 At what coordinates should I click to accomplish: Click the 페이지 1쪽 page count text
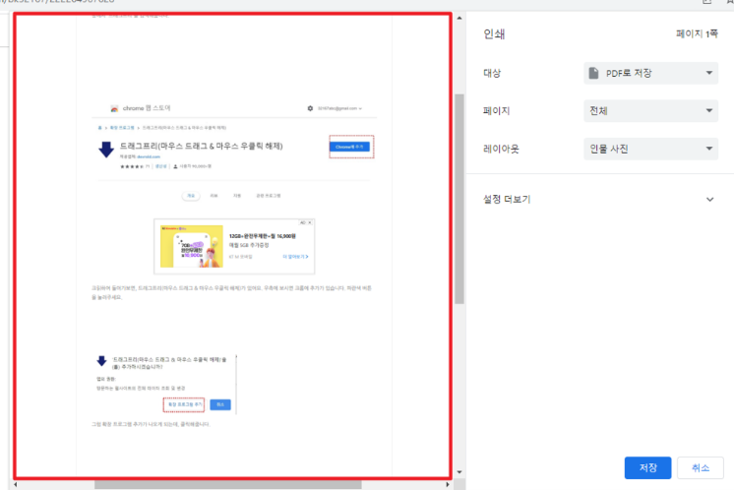pos(697,33)
